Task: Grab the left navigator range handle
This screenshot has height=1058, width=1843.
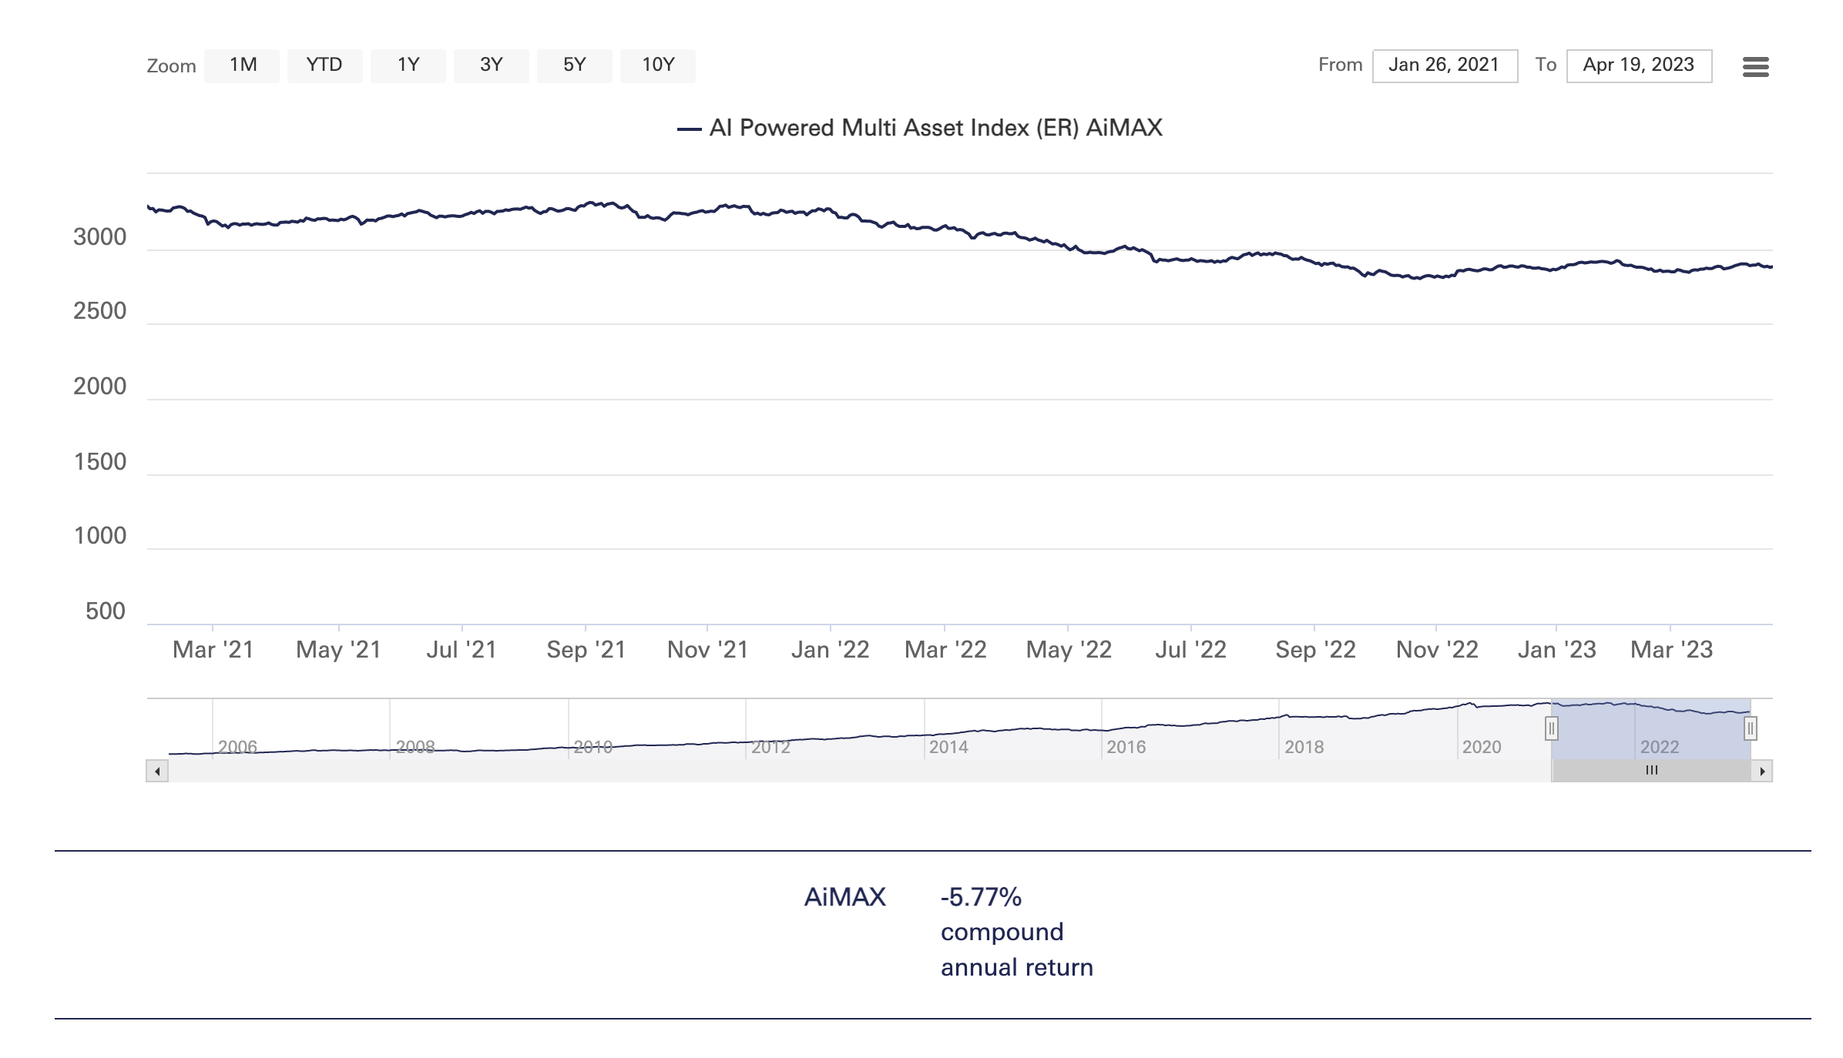Action: point(1551,728)
